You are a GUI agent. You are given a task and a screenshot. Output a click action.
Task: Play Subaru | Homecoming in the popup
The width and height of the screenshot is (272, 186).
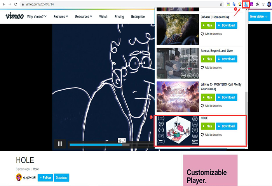[x=208, y=25]
